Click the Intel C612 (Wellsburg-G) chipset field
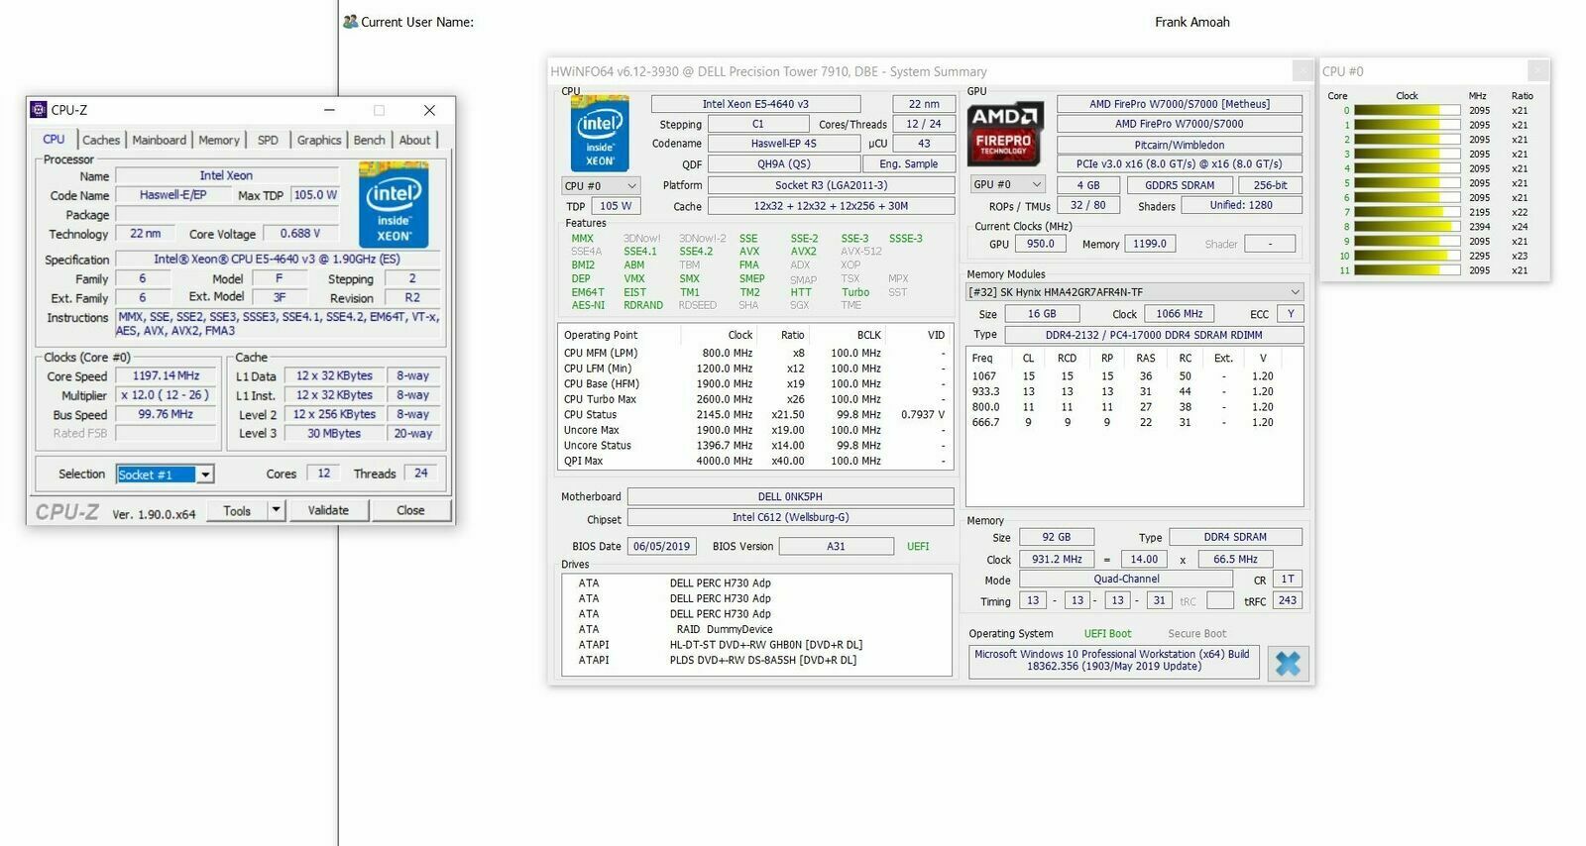1586x846 pixels. click(790, 517)
